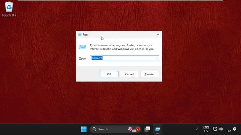Click the magnifier icon in taskbar Search
The image size is (241, 135).
[x=94, y=129]
